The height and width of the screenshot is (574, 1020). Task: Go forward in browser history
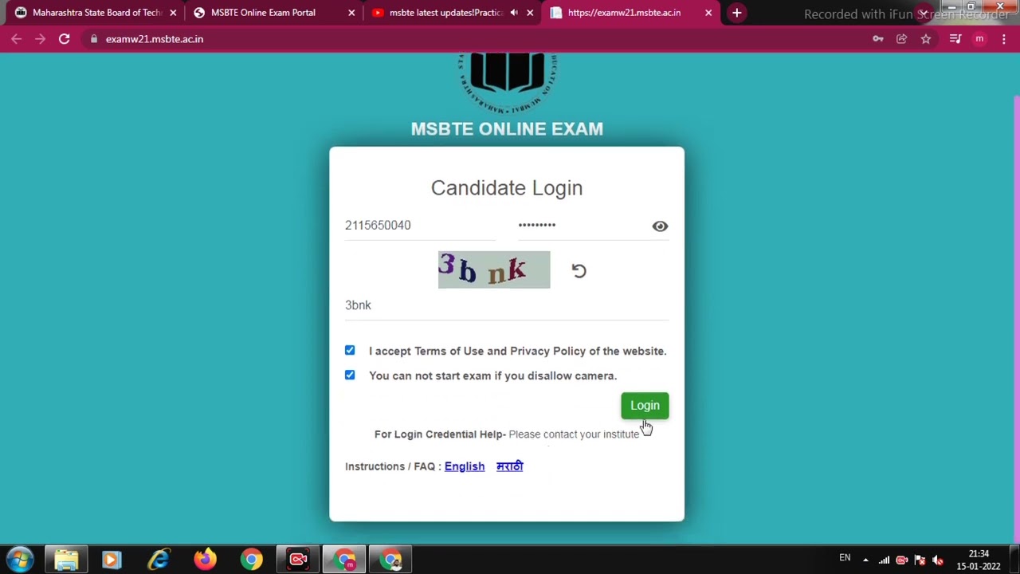click(x=40, y=39)
